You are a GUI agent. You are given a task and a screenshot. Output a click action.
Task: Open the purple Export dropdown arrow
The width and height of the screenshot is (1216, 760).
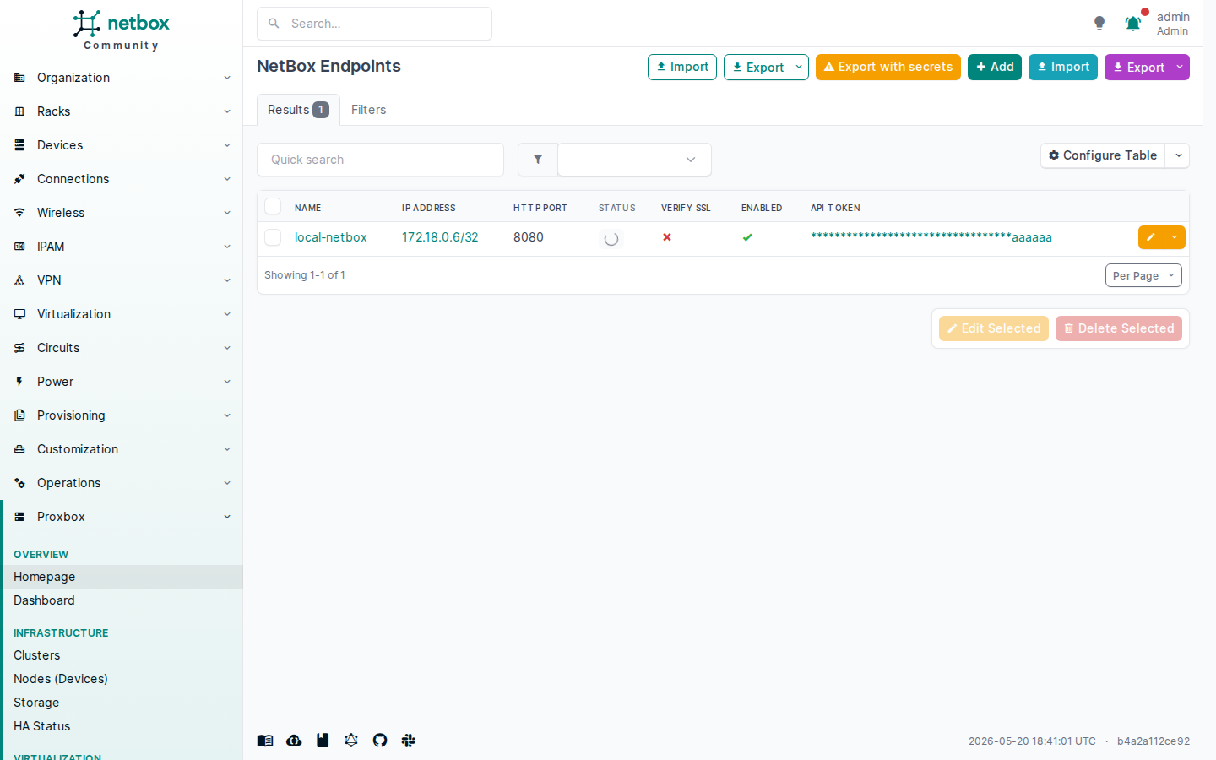pos(1180,67)
